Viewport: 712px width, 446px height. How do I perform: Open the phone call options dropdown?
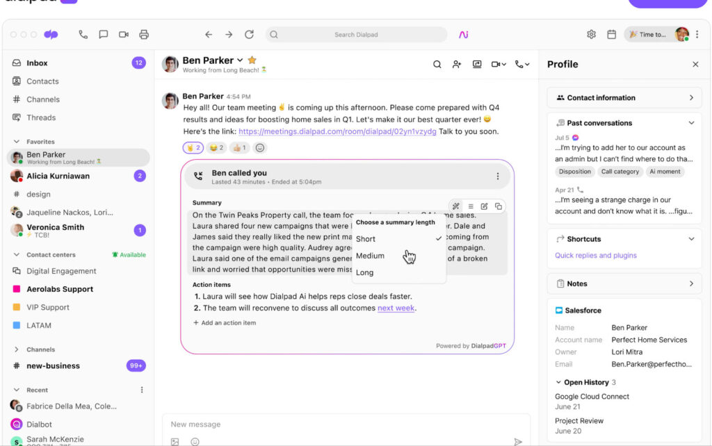(522, 64)
